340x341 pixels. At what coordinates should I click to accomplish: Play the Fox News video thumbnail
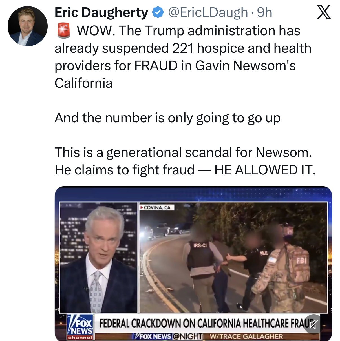point(193,263)
